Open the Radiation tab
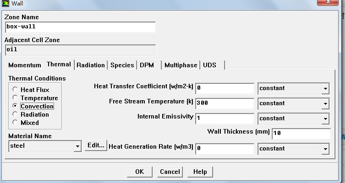The width and height of the screenshot is (345, 183). tap(91, 65)
